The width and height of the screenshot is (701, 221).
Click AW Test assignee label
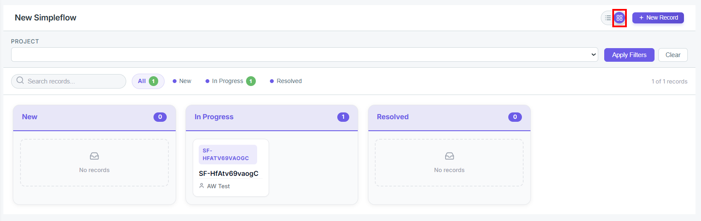pyautogui.click(x=218, y=186)
